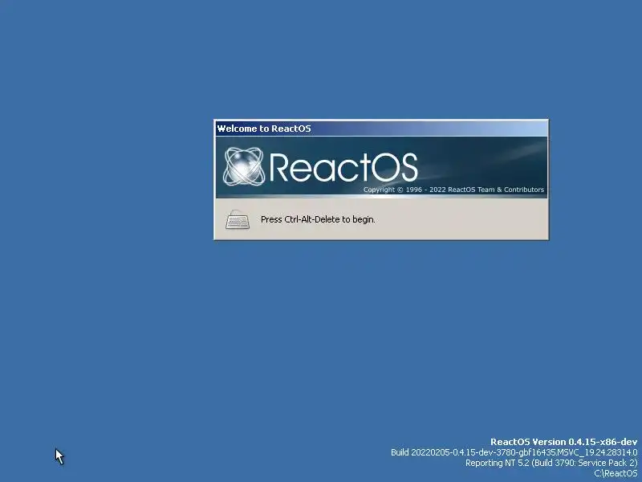642x482 pixels.
Task: Click the keyboard icon in the welcome dialog
Action: pyautogui.click(x=237, y=219)
